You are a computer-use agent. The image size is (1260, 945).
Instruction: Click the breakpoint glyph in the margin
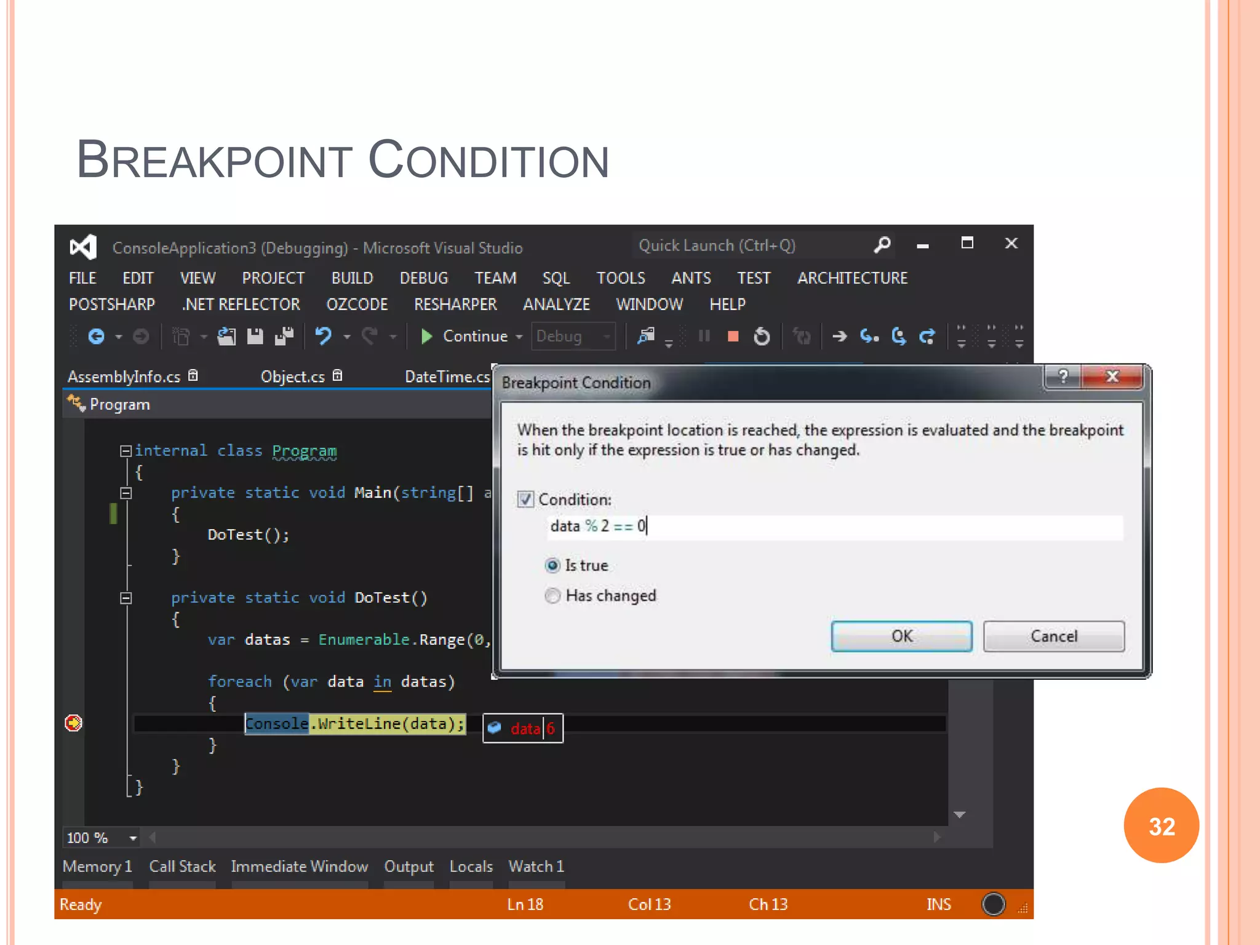[x=73, y=723]
